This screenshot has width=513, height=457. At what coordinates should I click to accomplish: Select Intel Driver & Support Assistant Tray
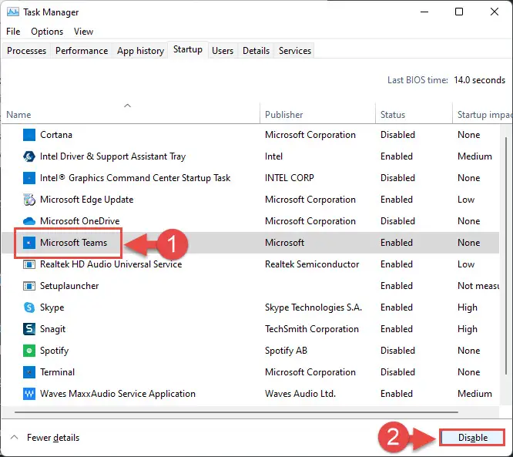tap(113, 156)
